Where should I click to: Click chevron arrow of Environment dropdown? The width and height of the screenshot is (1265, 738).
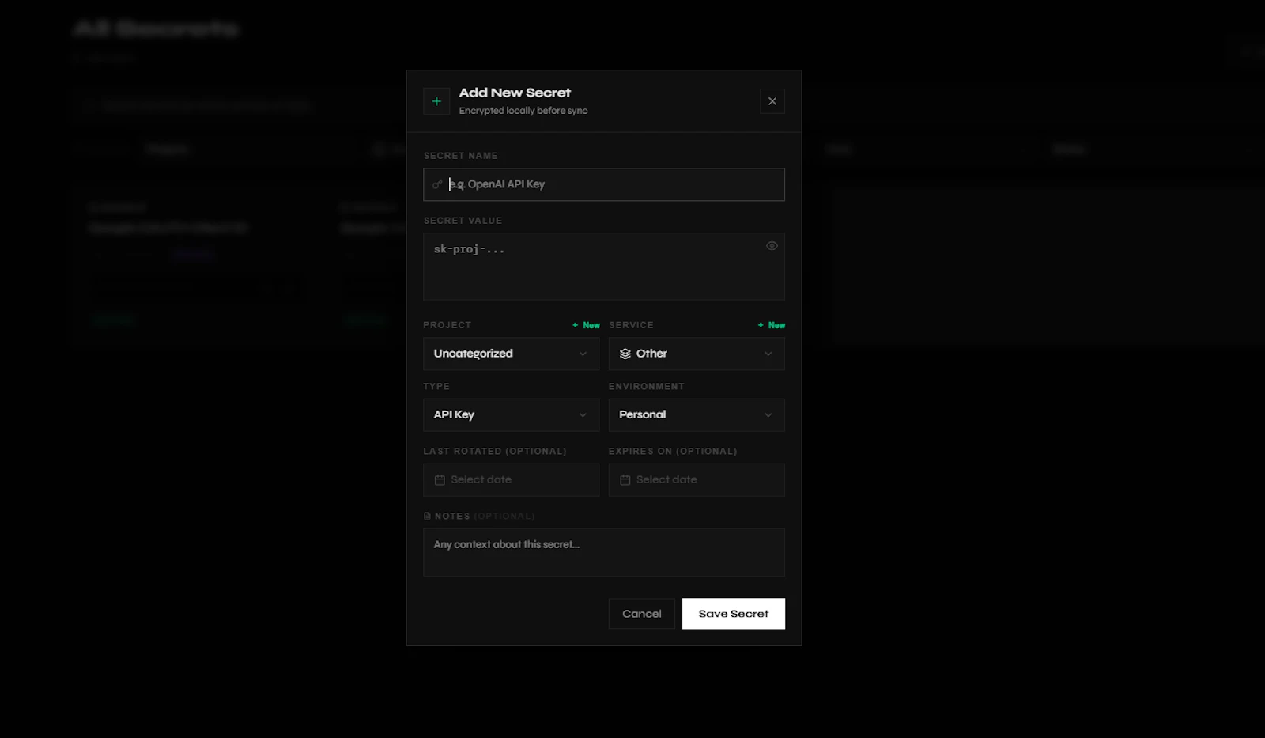coord(768,414)
